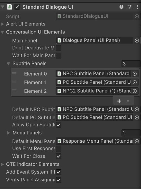Image resolution: width=143 pixels, height=189 pixels.
Task: Open the component preset selector icon
Action: [130, 7]
